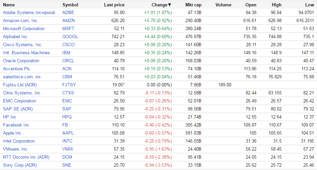Open the VMware, Inc. company link
The width and height of the screenshot is (317, 170).
point(16,149)
